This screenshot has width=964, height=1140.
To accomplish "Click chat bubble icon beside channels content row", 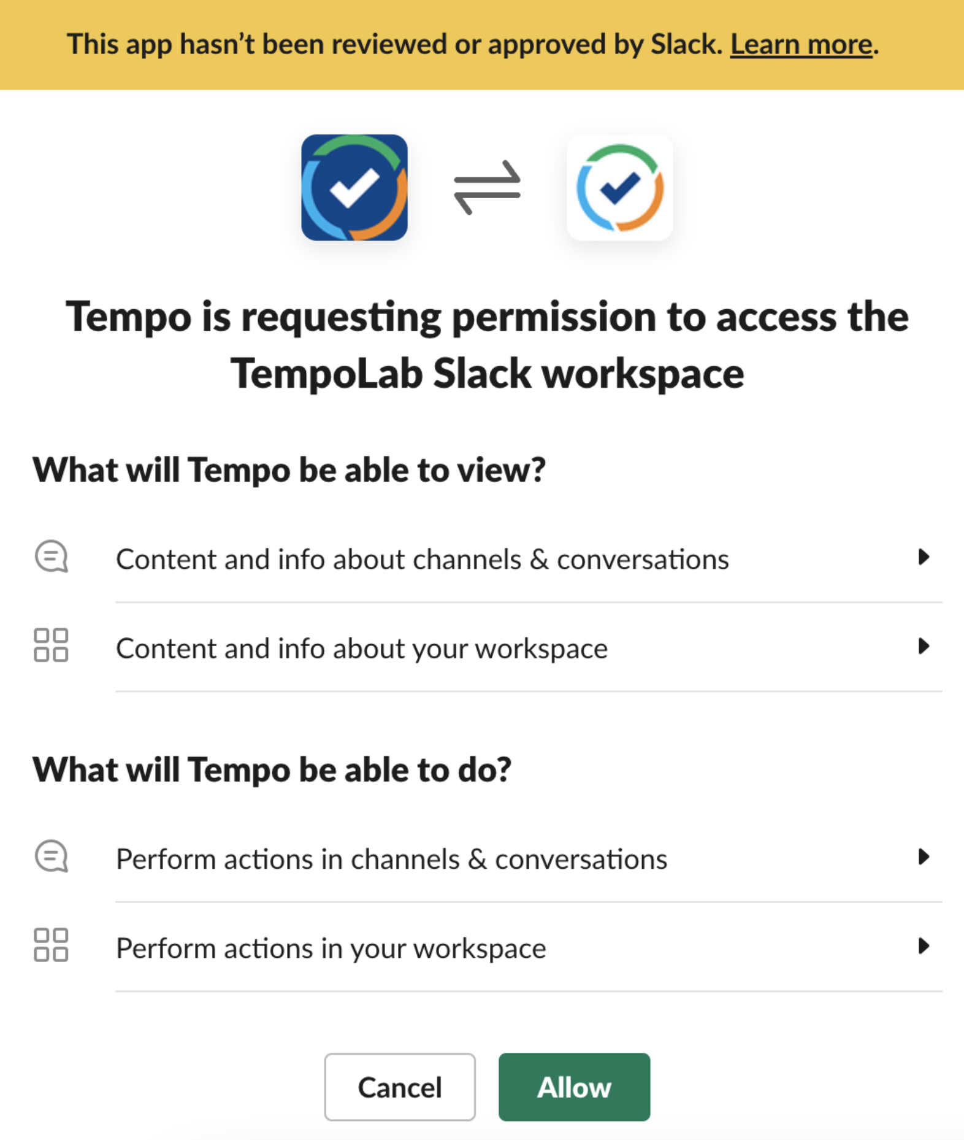I will click(x=51, y=557).
